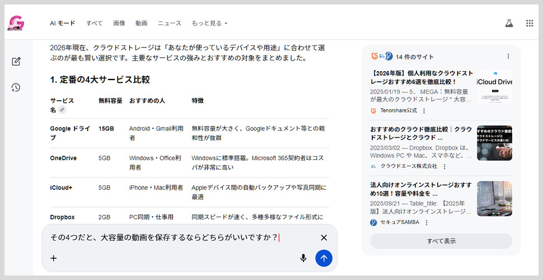Open more options next to セキュアSAMBA
The image size is (543, 280).
[427, 222]
